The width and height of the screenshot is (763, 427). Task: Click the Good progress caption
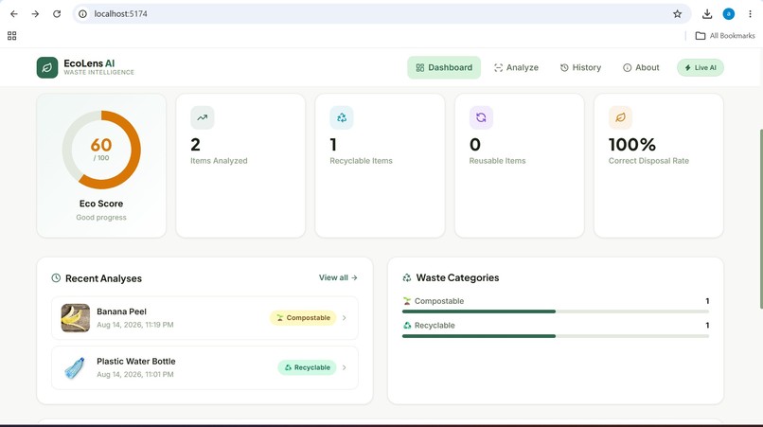(x=101, y=217)
